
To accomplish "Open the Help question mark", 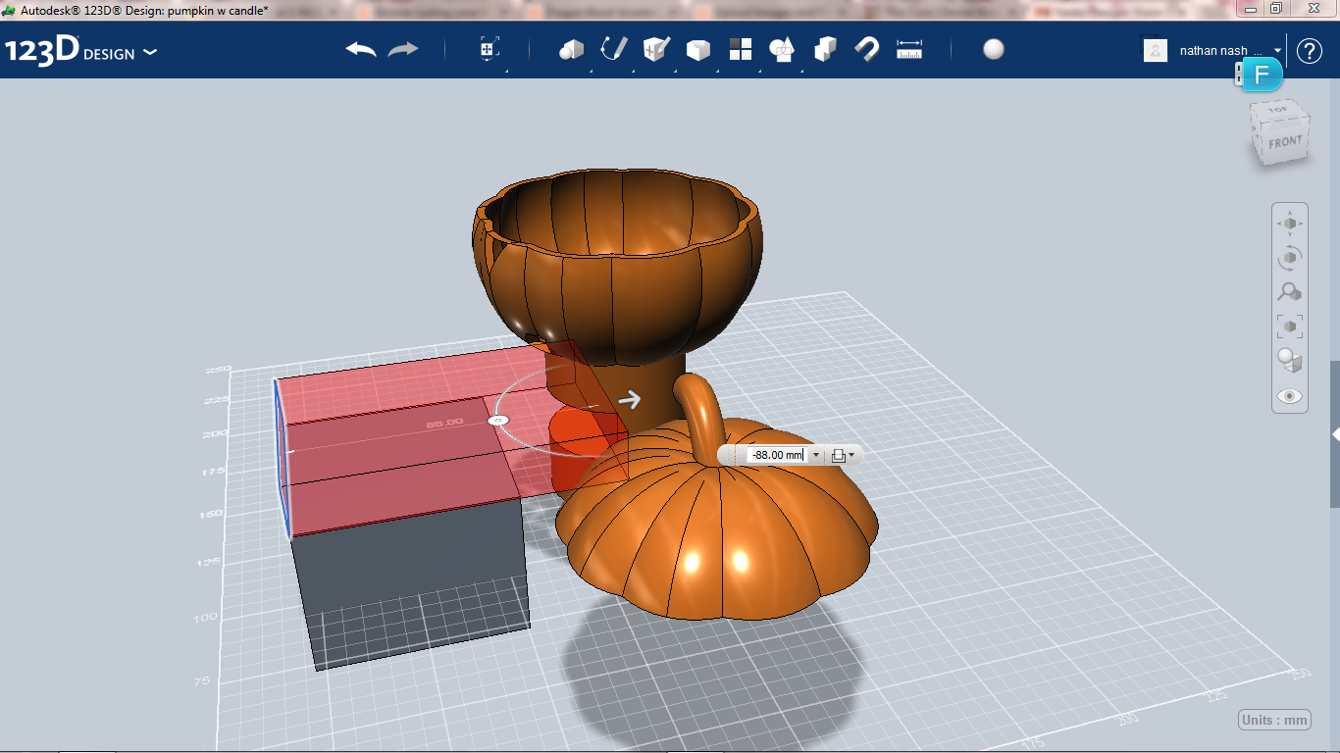I will click(x=1310, y=50).
